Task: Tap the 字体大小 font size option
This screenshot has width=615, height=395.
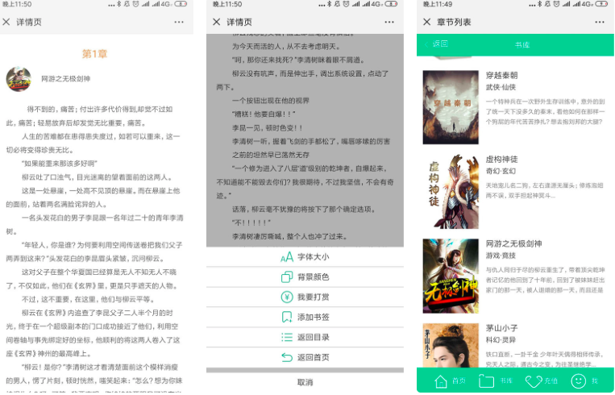Action: tap(305, 257)
